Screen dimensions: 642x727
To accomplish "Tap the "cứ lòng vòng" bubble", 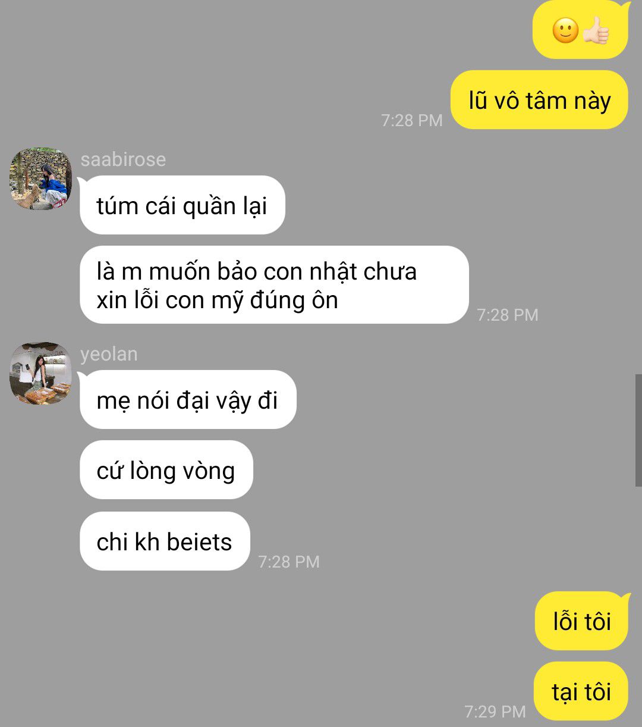I will (x=166, y=470).
